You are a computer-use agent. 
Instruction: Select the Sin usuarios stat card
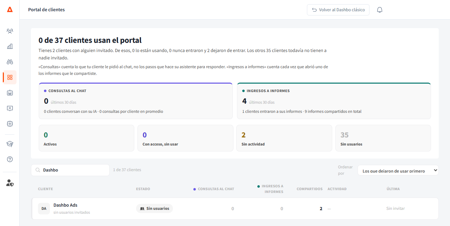tap(383, 138)
